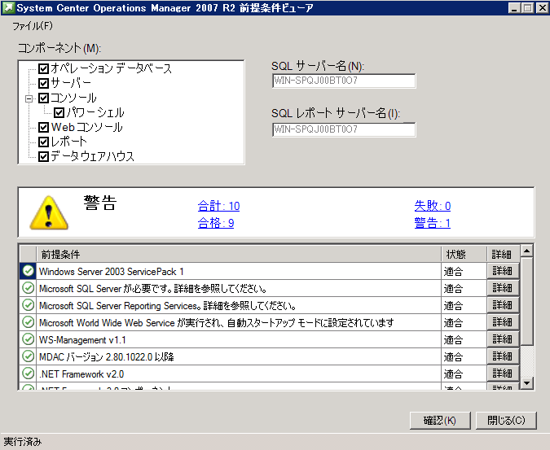Select the WS-Management v1.1 row text
The height and width of the screenshot is (450, 550).
tap(82, 340)
